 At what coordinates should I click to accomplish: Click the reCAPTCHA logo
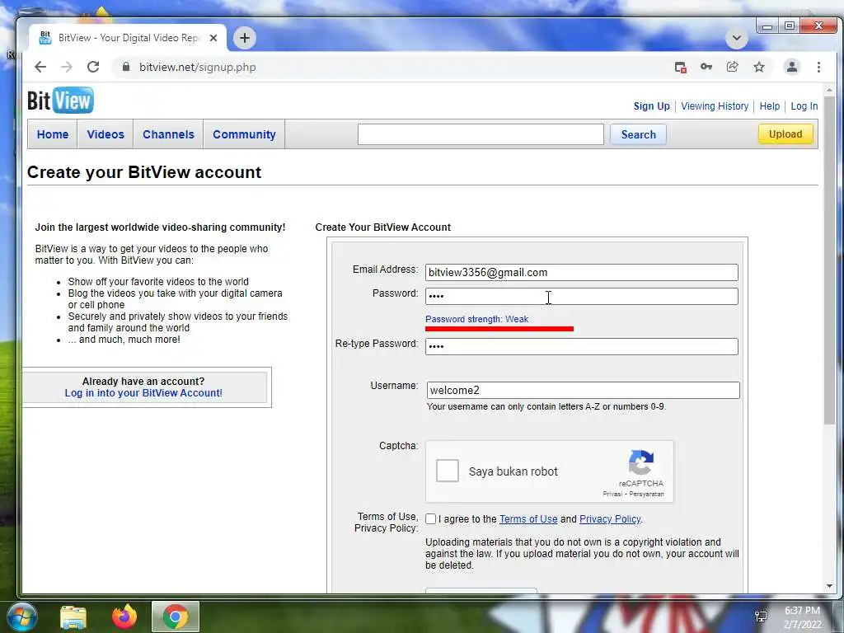point(641,462)
